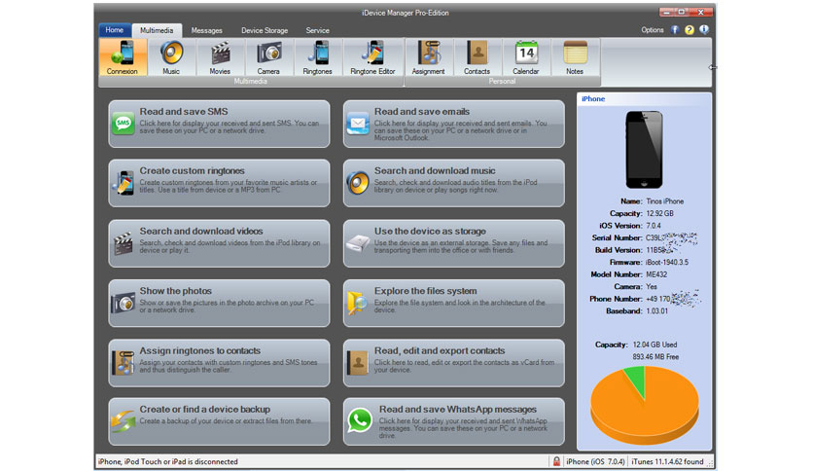Viewport: 813px width, 471px height.
Task: Open Read and save emails
Action: click(x=454, y=124)
